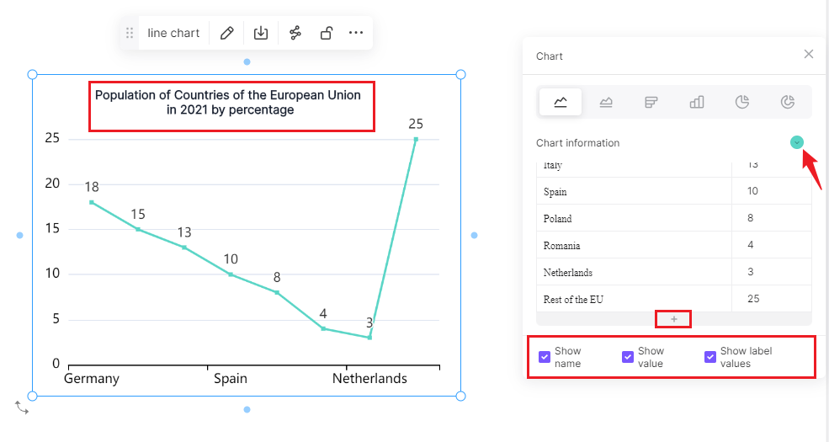Screen dimensions: 829x442
Task: Click the pencil edit icon in toolbar
Action: click(x=226, y=33)
